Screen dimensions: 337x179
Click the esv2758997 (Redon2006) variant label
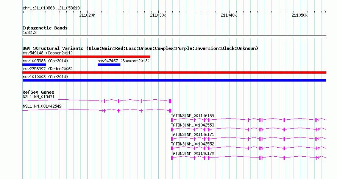tap(48, 69)
